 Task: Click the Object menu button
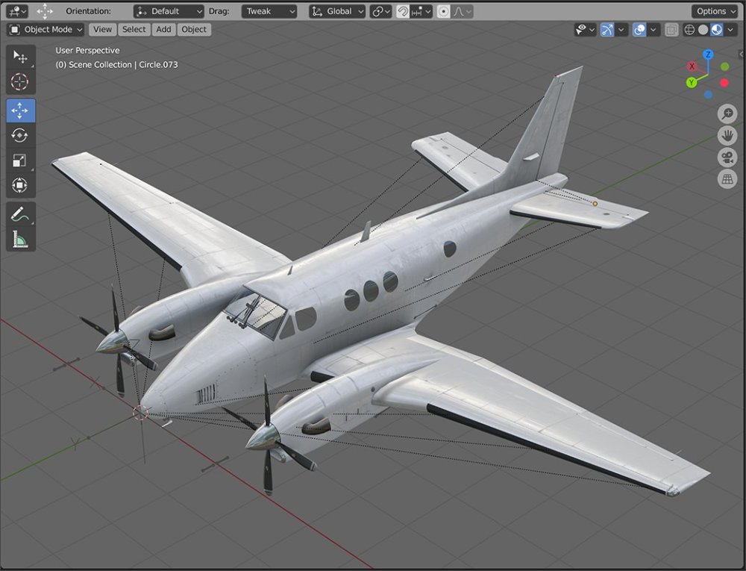(194, 29)
